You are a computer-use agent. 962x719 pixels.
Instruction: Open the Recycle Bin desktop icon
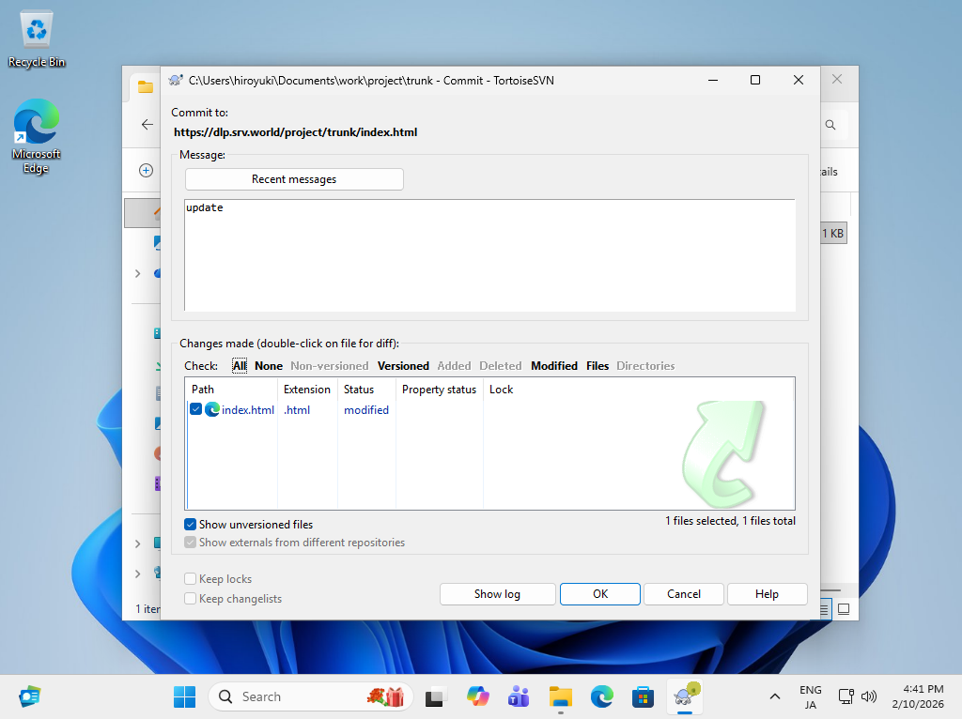tap(37, 39)
